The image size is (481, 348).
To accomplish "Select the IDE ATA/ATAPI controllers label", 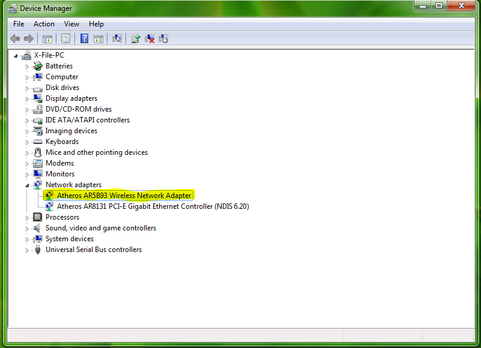I will tap(88, 120).
